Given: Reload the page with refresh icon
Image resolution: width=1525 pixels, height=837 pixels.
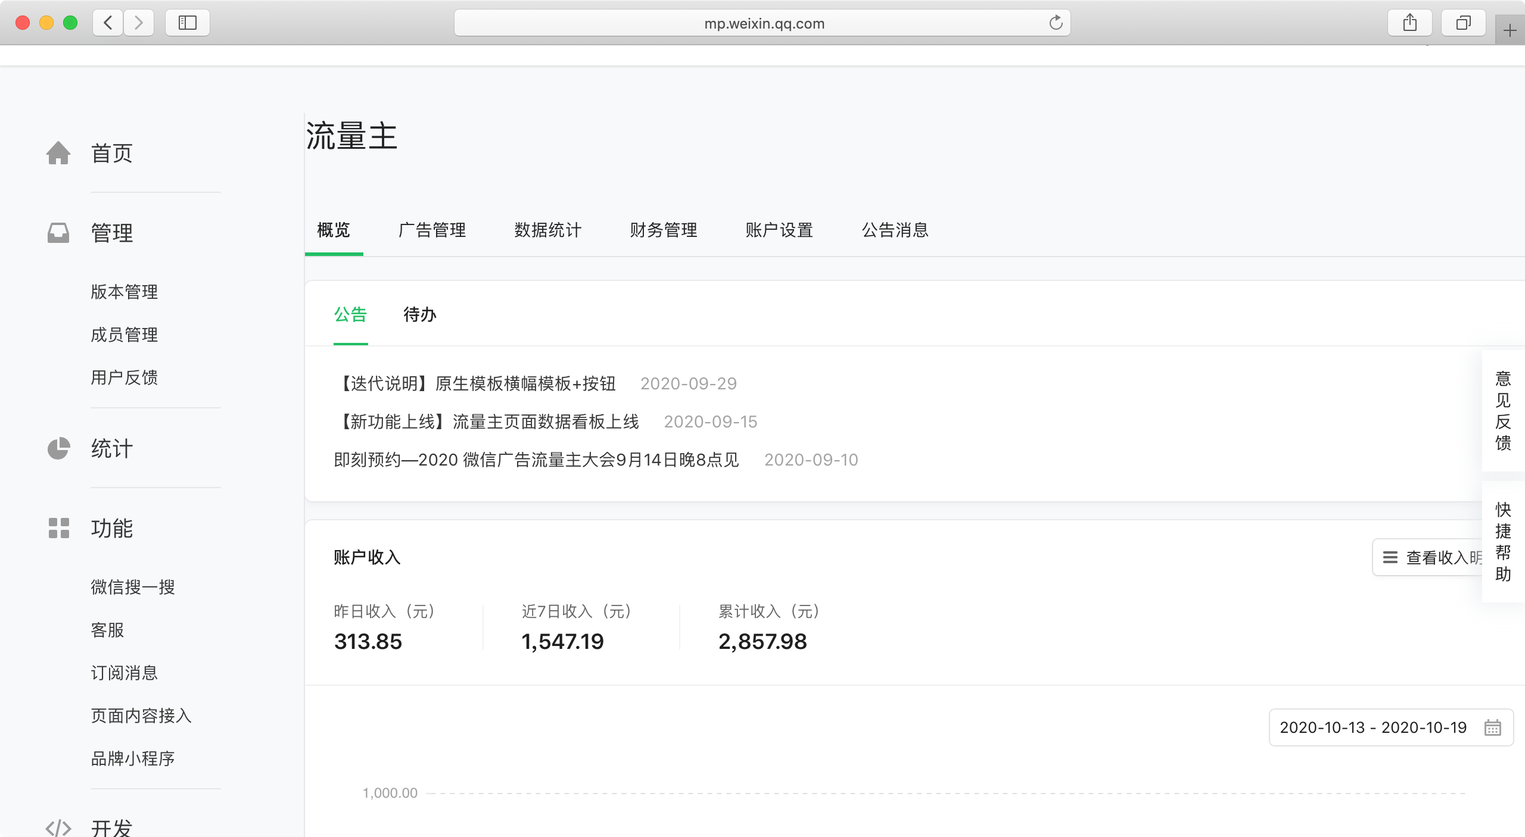Looking at the screenshot, I should point(1056,23).
